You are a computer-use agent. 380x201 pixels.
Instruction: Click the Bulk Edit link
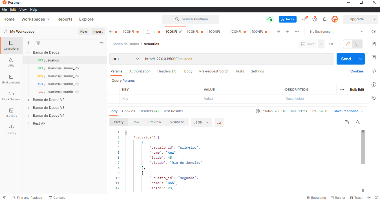tap(357, 89)
